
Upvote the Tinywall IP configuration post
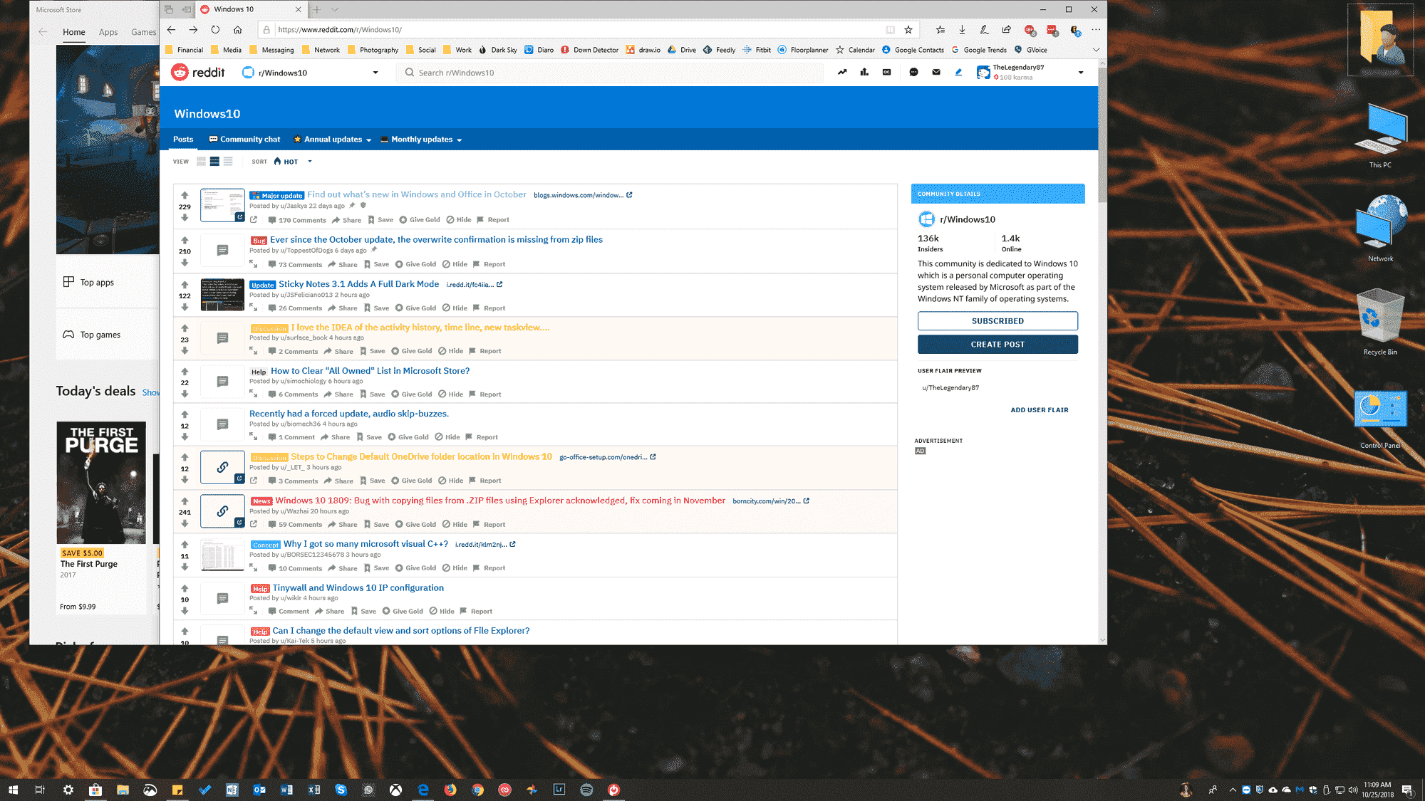click(185, 588)
